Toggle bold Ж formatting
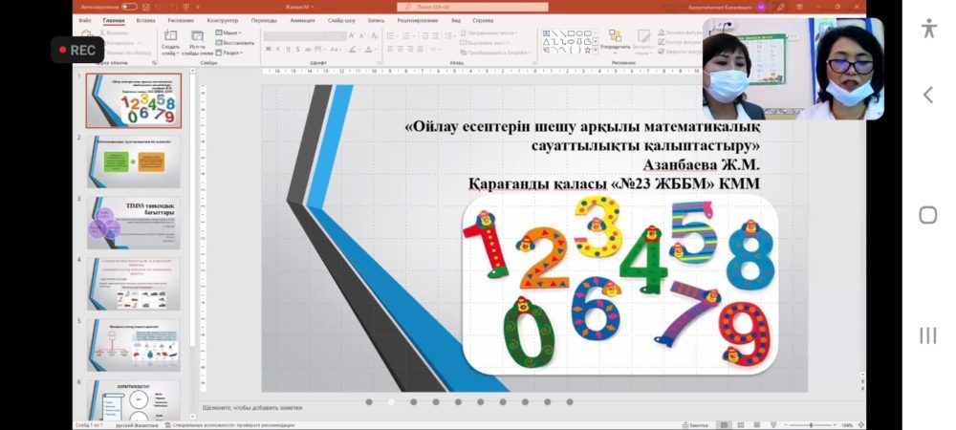Image resolution: width=956 pixels, height=430 pixels. pos(269,50)
